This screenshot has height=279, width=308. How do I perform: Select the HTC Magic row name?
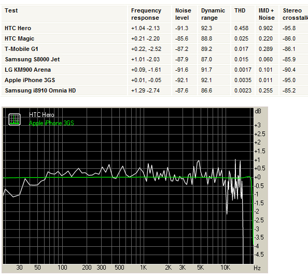[20, 38]
